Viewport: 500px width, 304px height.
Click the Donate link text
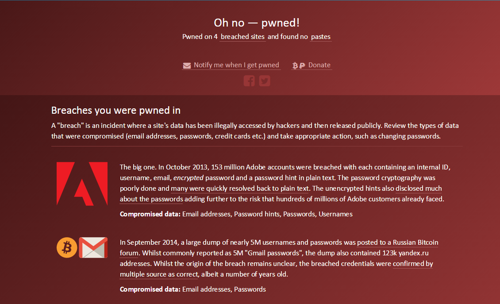[x=319, y=65]
